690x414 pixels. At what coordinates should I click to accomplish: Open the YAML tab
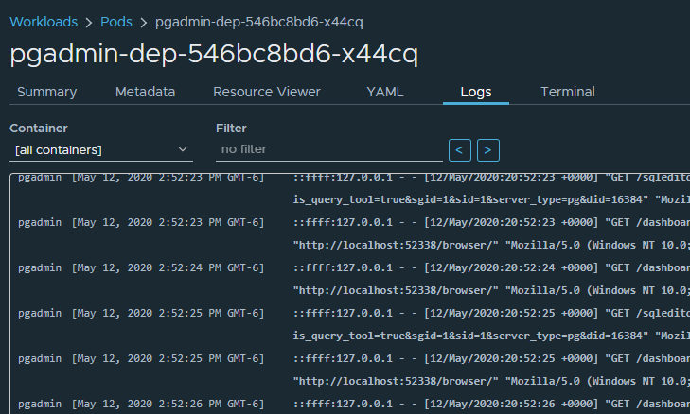[x=385, y=92]
